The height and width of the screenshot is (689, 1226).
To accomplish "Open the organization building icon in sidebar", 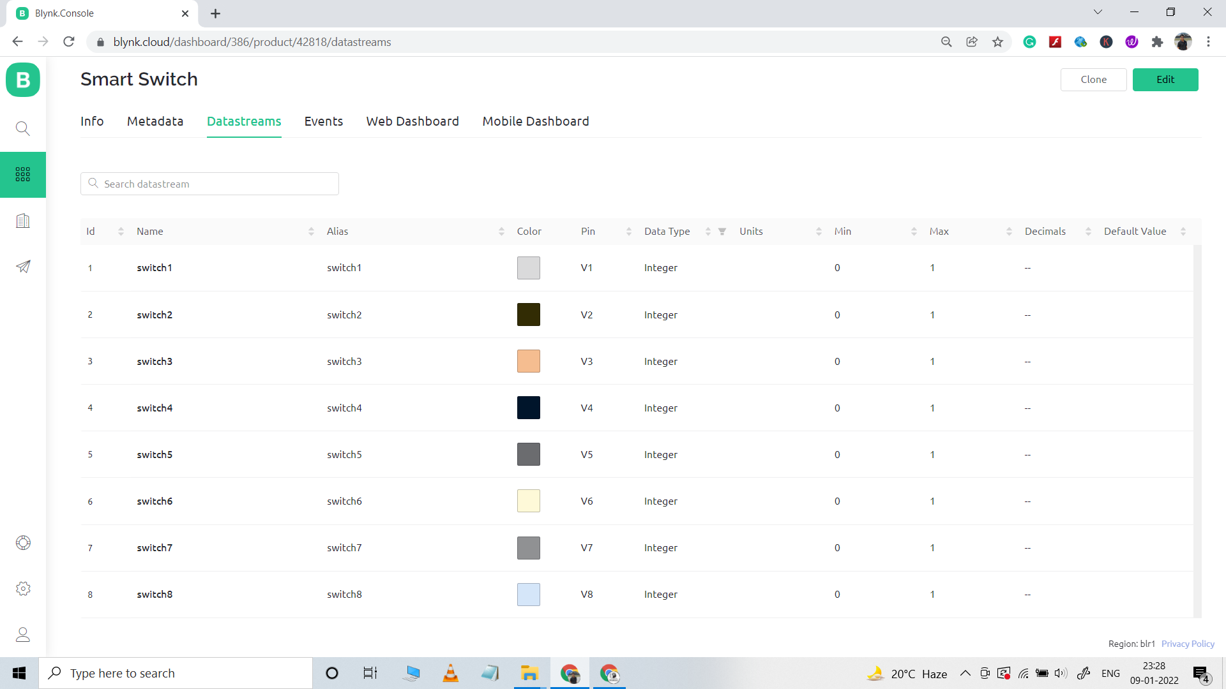I will pyautogui.click(x=23, y=221).
